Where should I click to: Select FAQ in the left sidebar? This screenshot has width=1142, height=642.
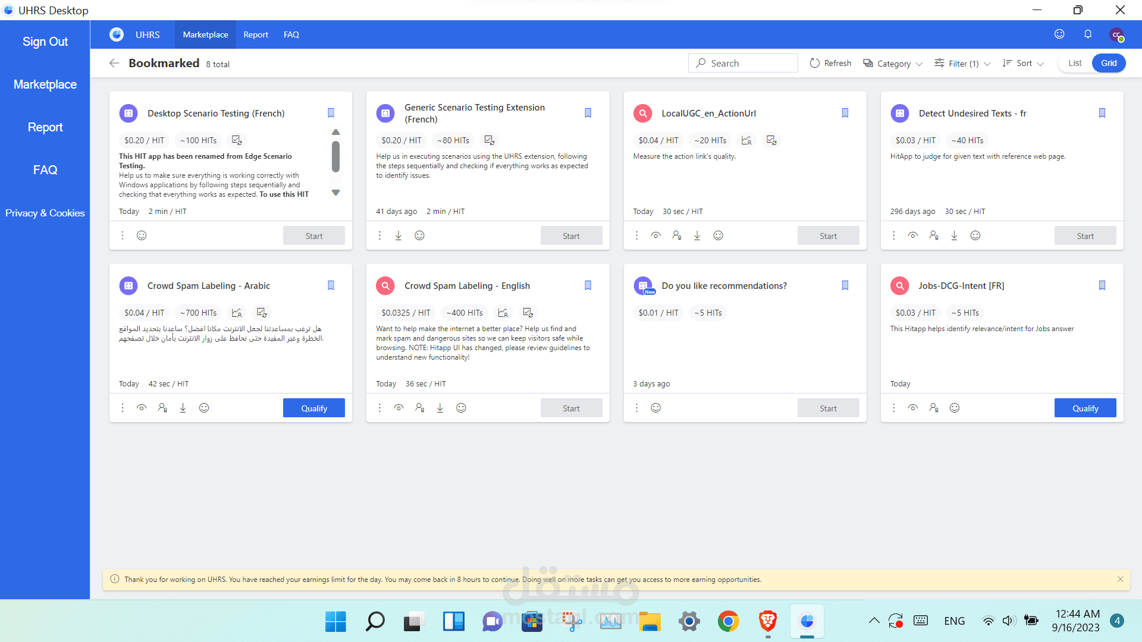pos(45,170)
